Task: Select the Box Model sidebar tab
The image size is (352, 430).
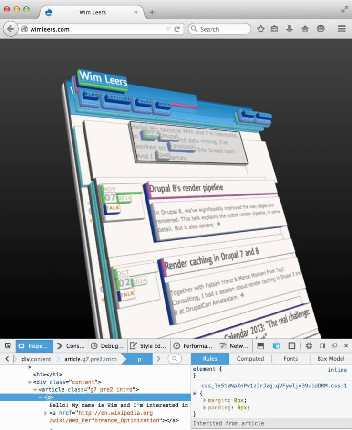Action: (x=331, y=359)
